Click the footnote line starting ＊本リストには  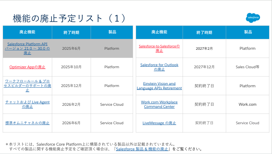click(91, 144)
